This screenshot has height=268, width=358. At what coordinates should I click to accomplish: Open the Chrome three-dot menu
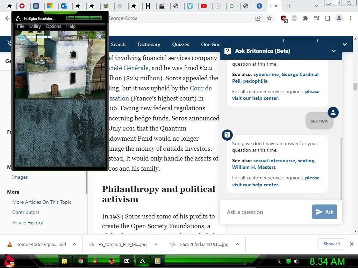[x=350, y=18]
